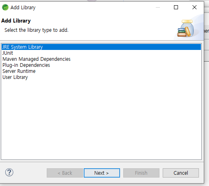Viewport: 209px width, 186px height.
Task: Click the Spring leaf icon in title bar
Action: pyautogui.click(x=5, y=7)
